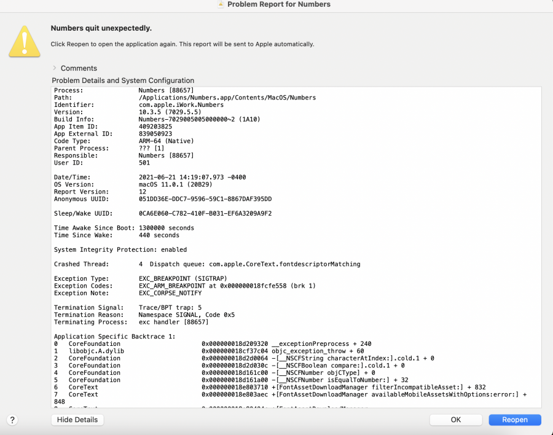Select the address 0x000000018e803710 in frame 6
Viewport: 553px width, 435px height.
point(235,387)
